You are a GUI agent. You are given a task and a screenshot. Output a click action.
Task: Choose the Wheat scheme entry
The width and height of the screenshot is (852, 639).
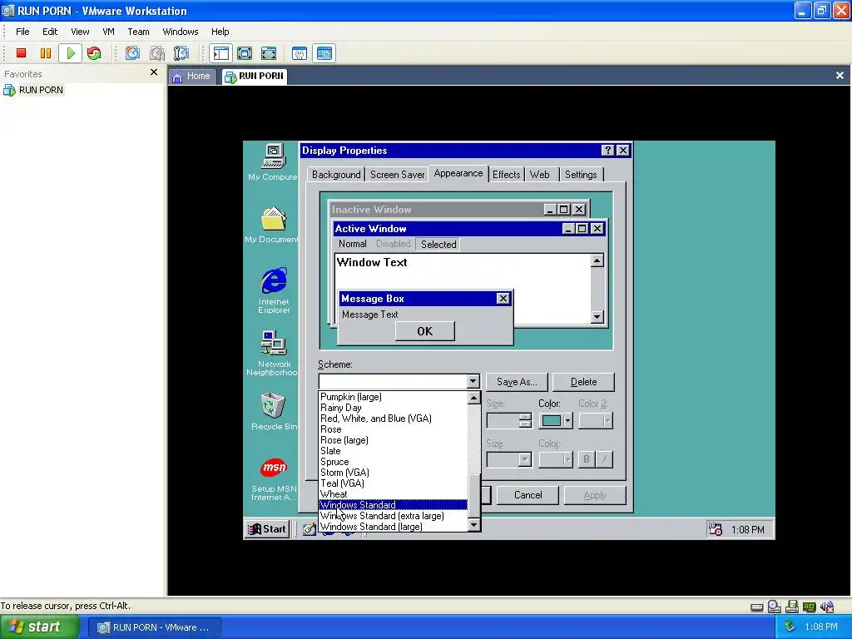pyautogui.click(x=334, y=494)
